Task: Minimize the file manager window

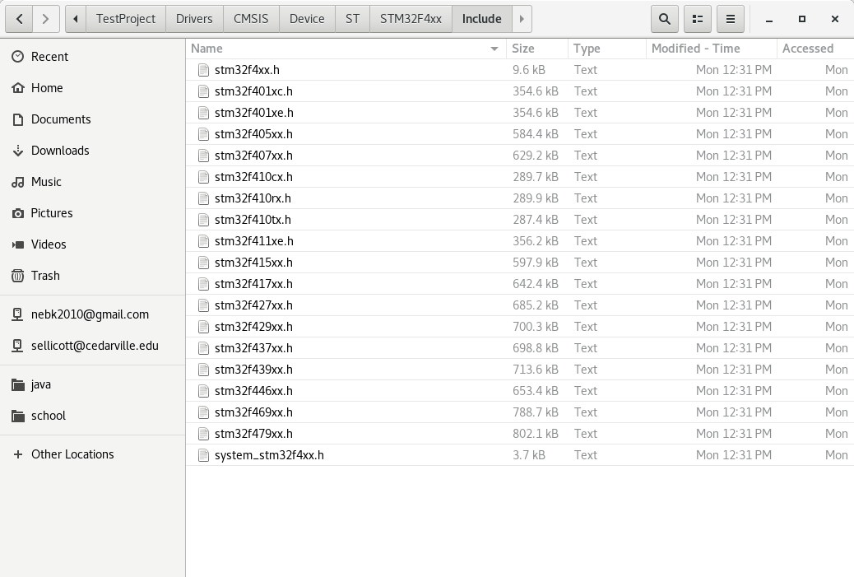Action: pyautogui.click(x=769, y=19)
